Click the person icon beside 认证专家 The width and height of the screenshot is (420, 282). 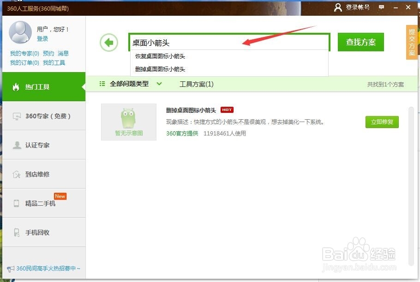[17, 145]
